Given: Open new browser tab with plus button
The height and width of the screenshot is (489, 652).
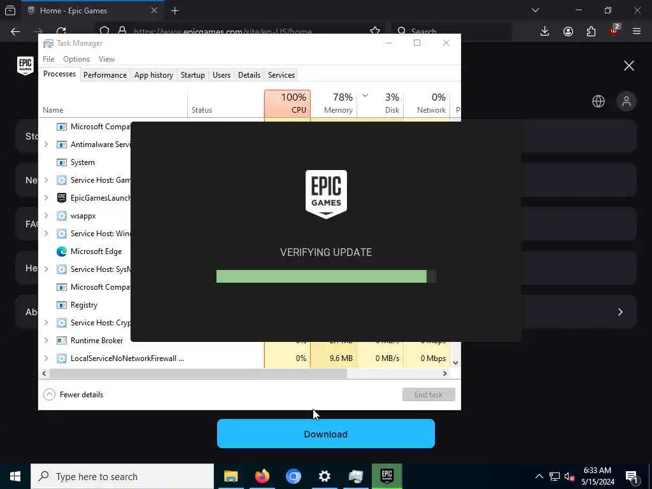Looking at the screenshot, I should point(174,11).
